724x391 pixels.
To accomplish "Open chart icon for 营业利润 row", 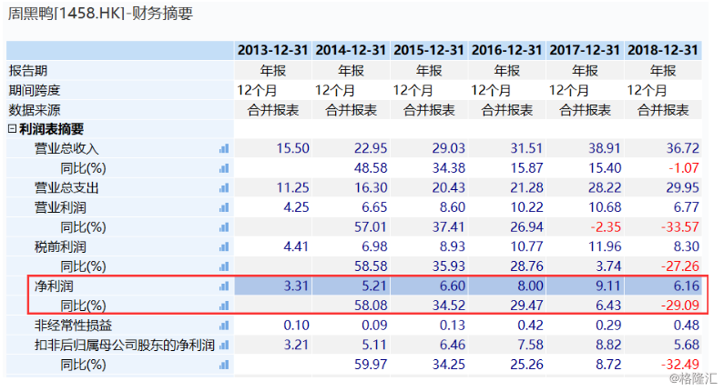I will tap(224, 207).
